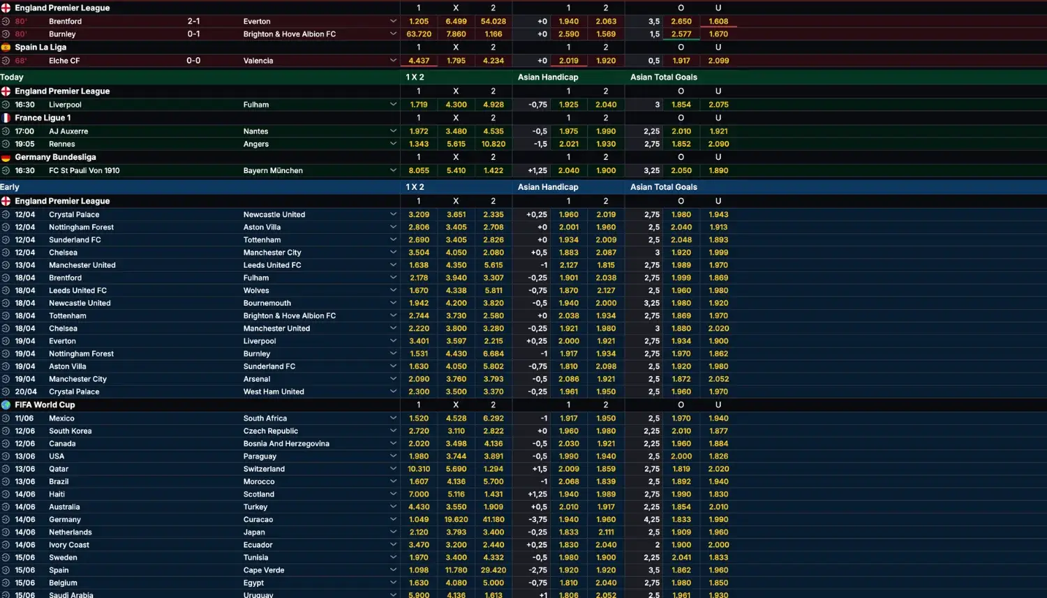1047x598 pixels.
Task: Click the Spain flag beside La Liga
Action: [6, 47]
